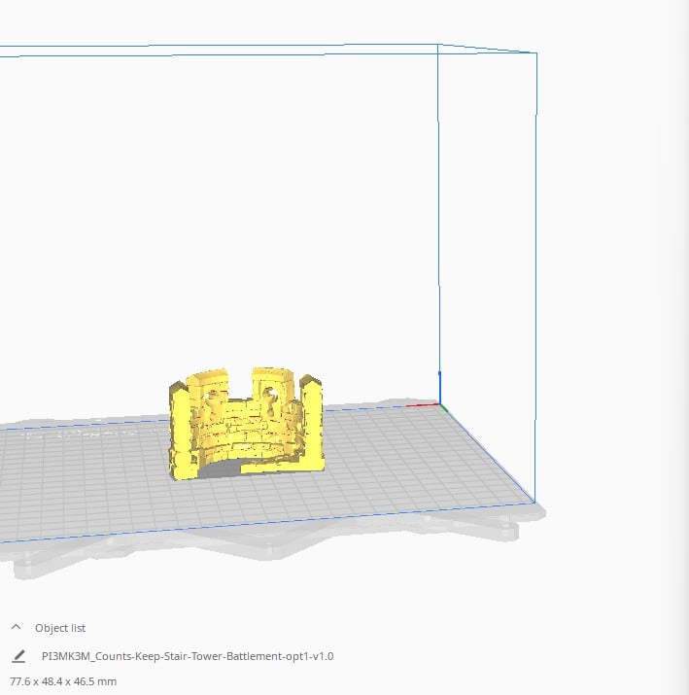Collapse the Object list chevron
This screenshot has height=695, width=689.
click(17, 628)
